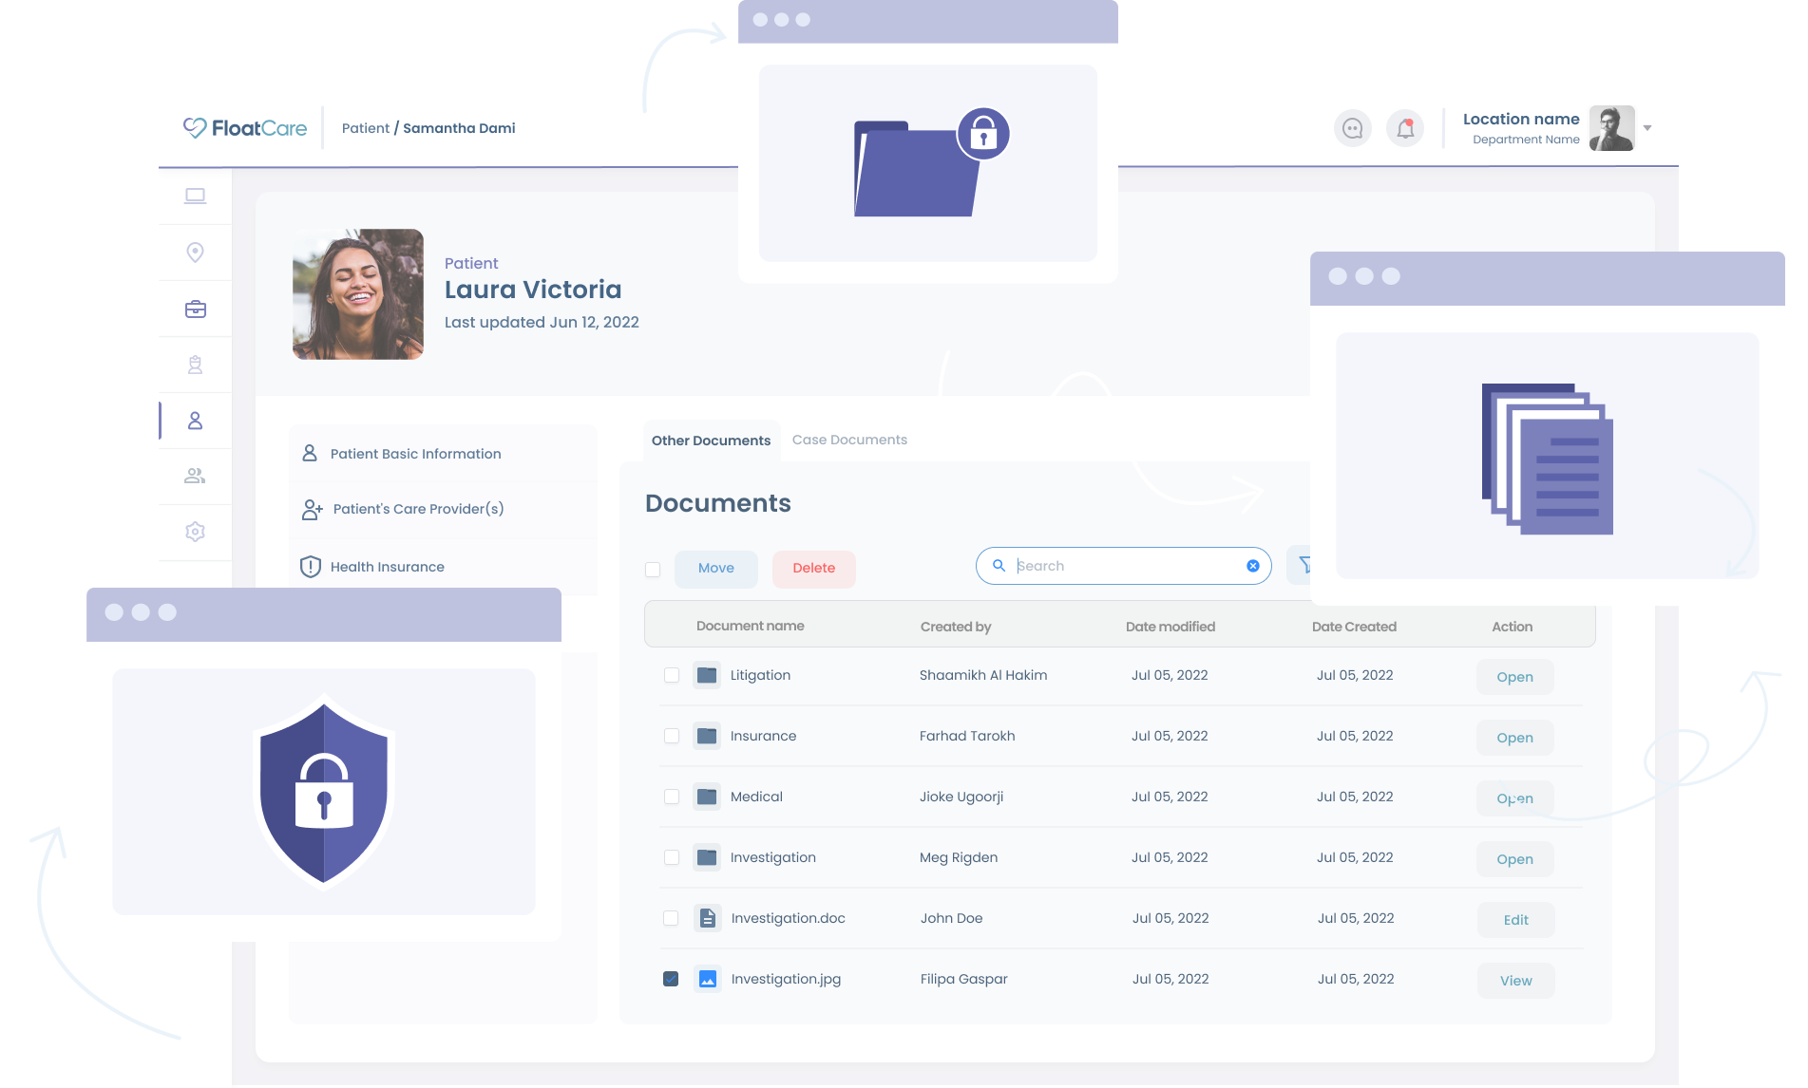Click the Investigation folder icon
Screen dimensions: 1808x1088
[x=707, y=857]
